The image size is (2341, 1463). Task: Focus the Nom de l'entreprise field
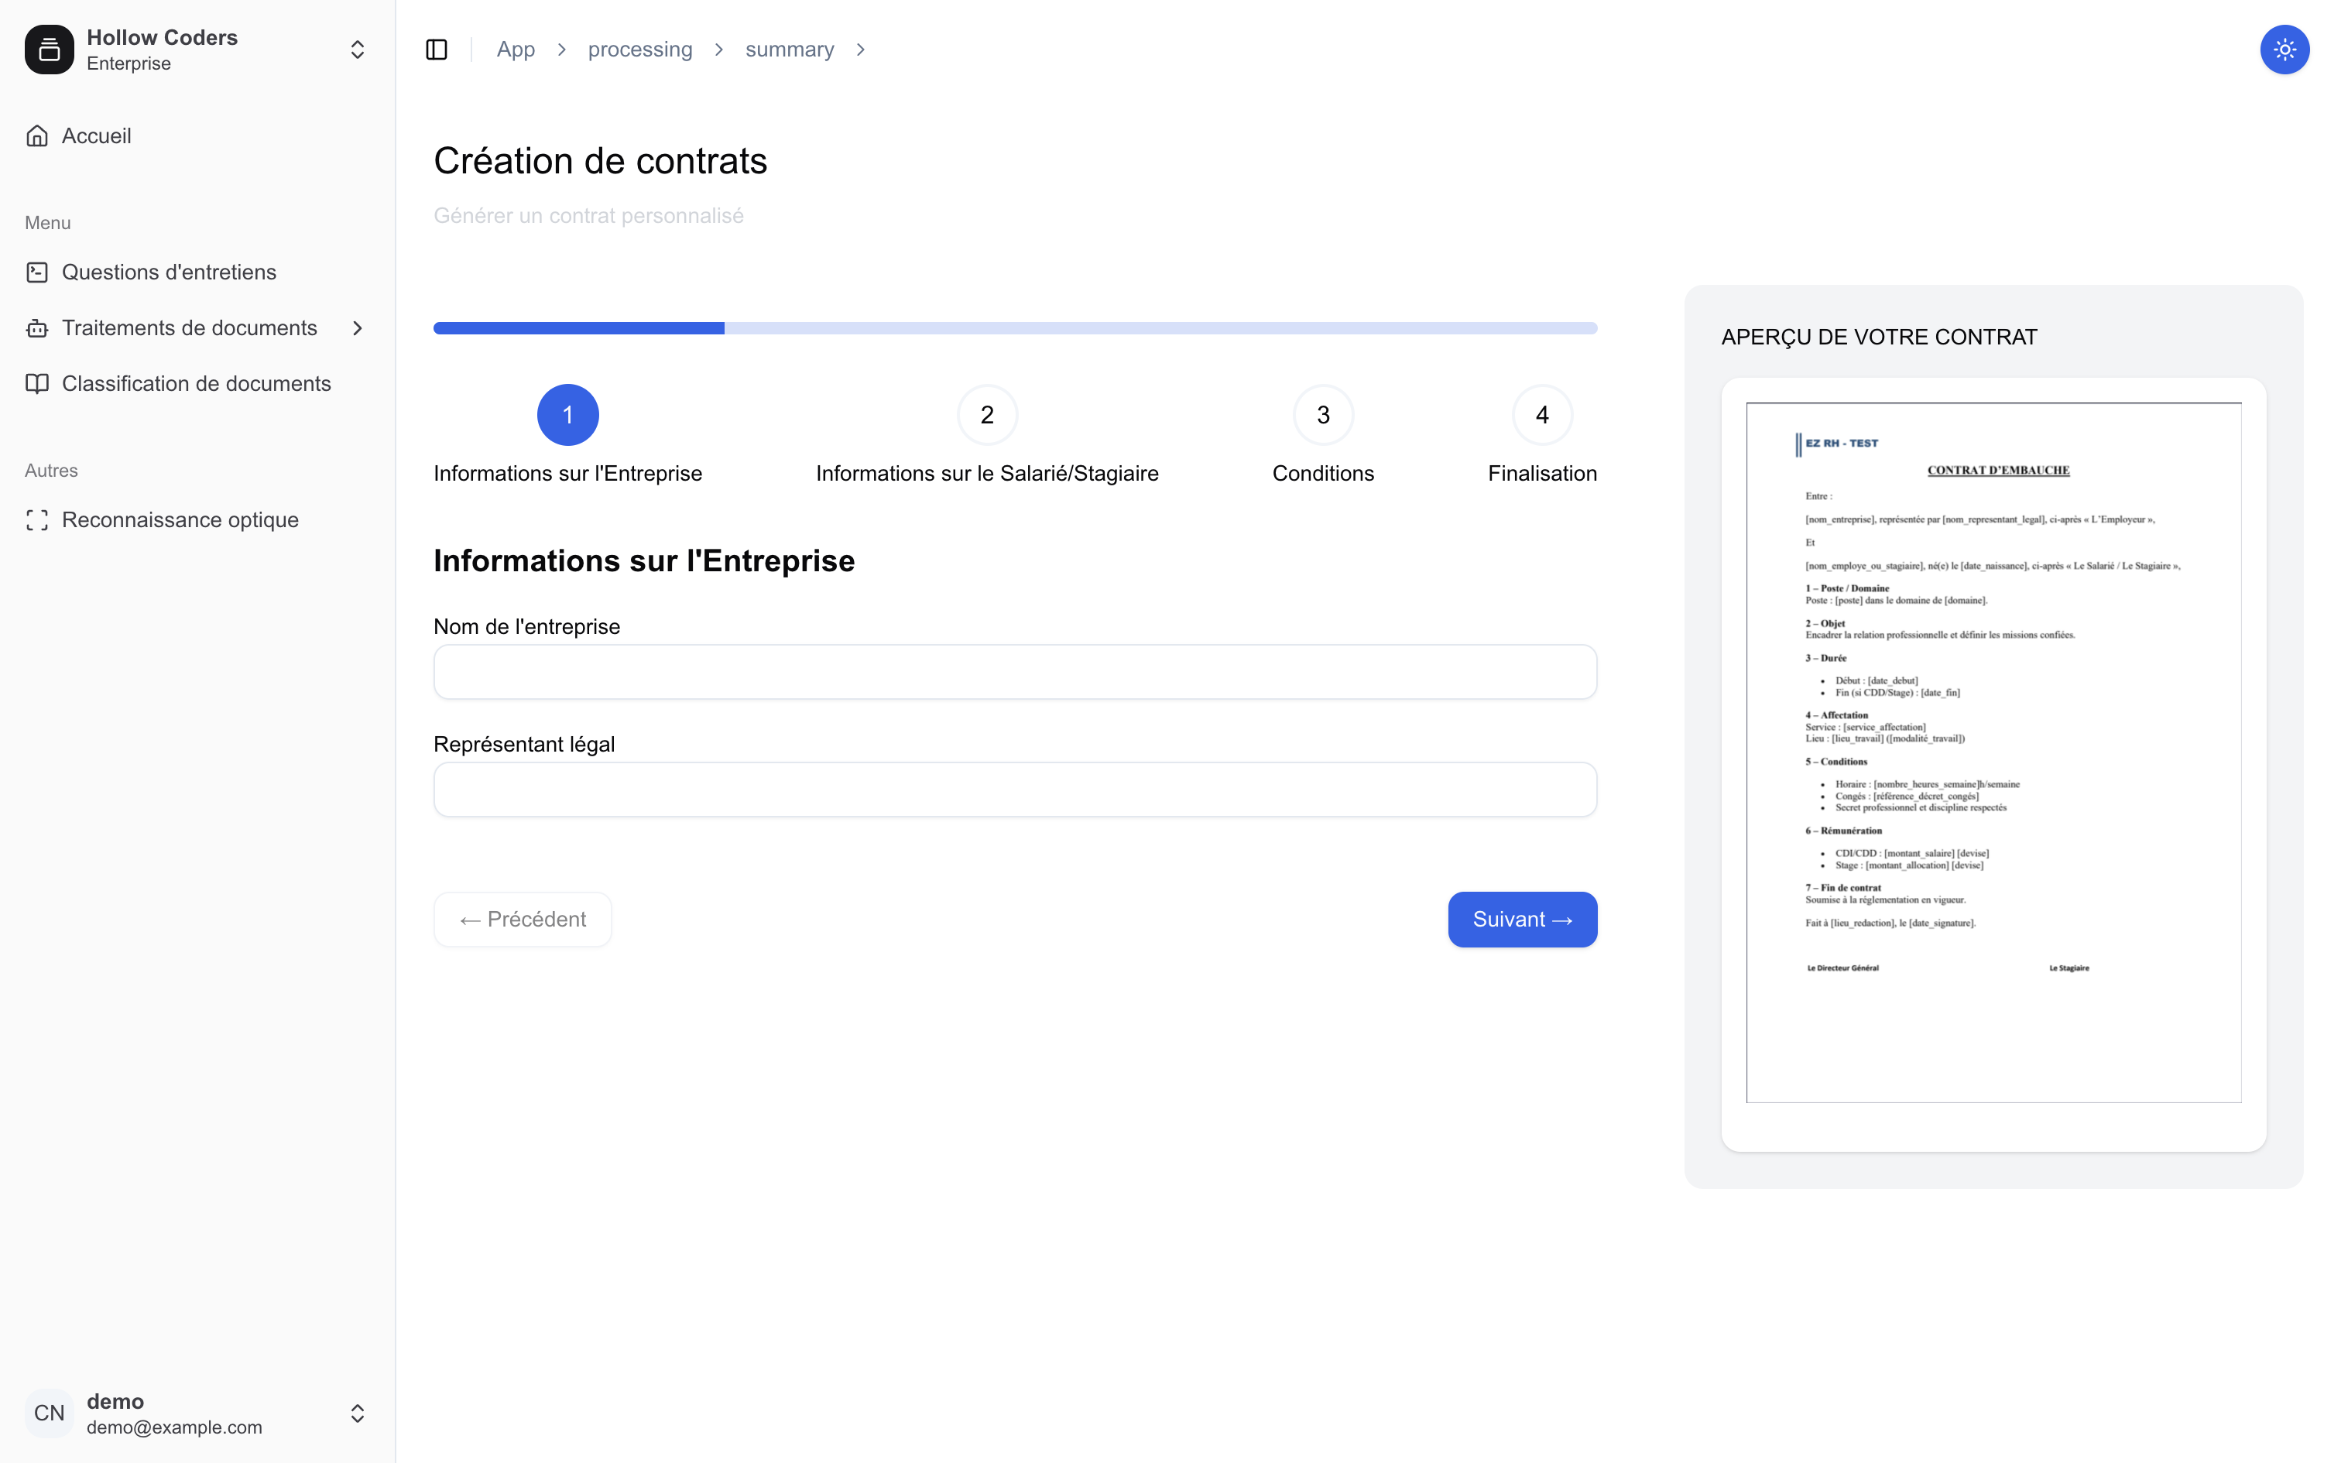[x=1015, y=672]
